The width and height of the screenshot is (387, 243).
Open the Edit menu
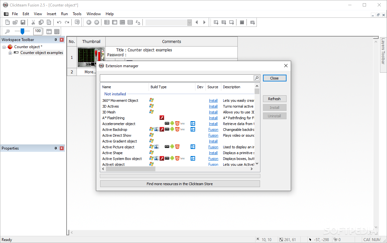(x=26, y=14)
